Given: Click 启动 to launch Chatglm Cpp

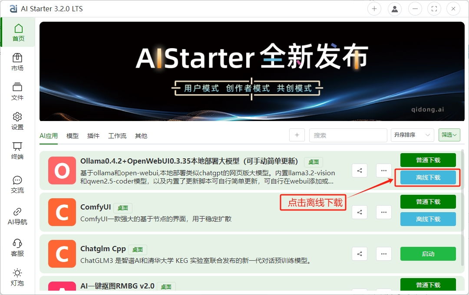Looking at the screenshot, I should [x=428, y=254].
